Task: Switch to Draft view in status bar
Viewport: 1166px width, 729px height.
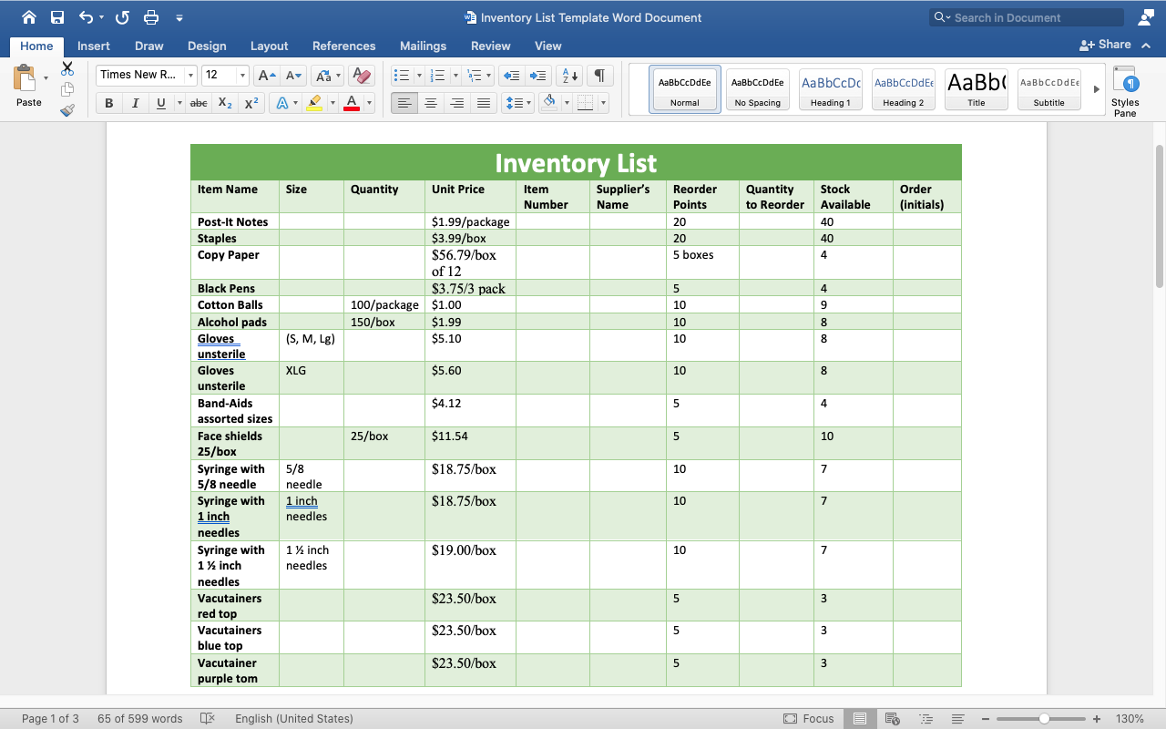Action: pos(957,718)
